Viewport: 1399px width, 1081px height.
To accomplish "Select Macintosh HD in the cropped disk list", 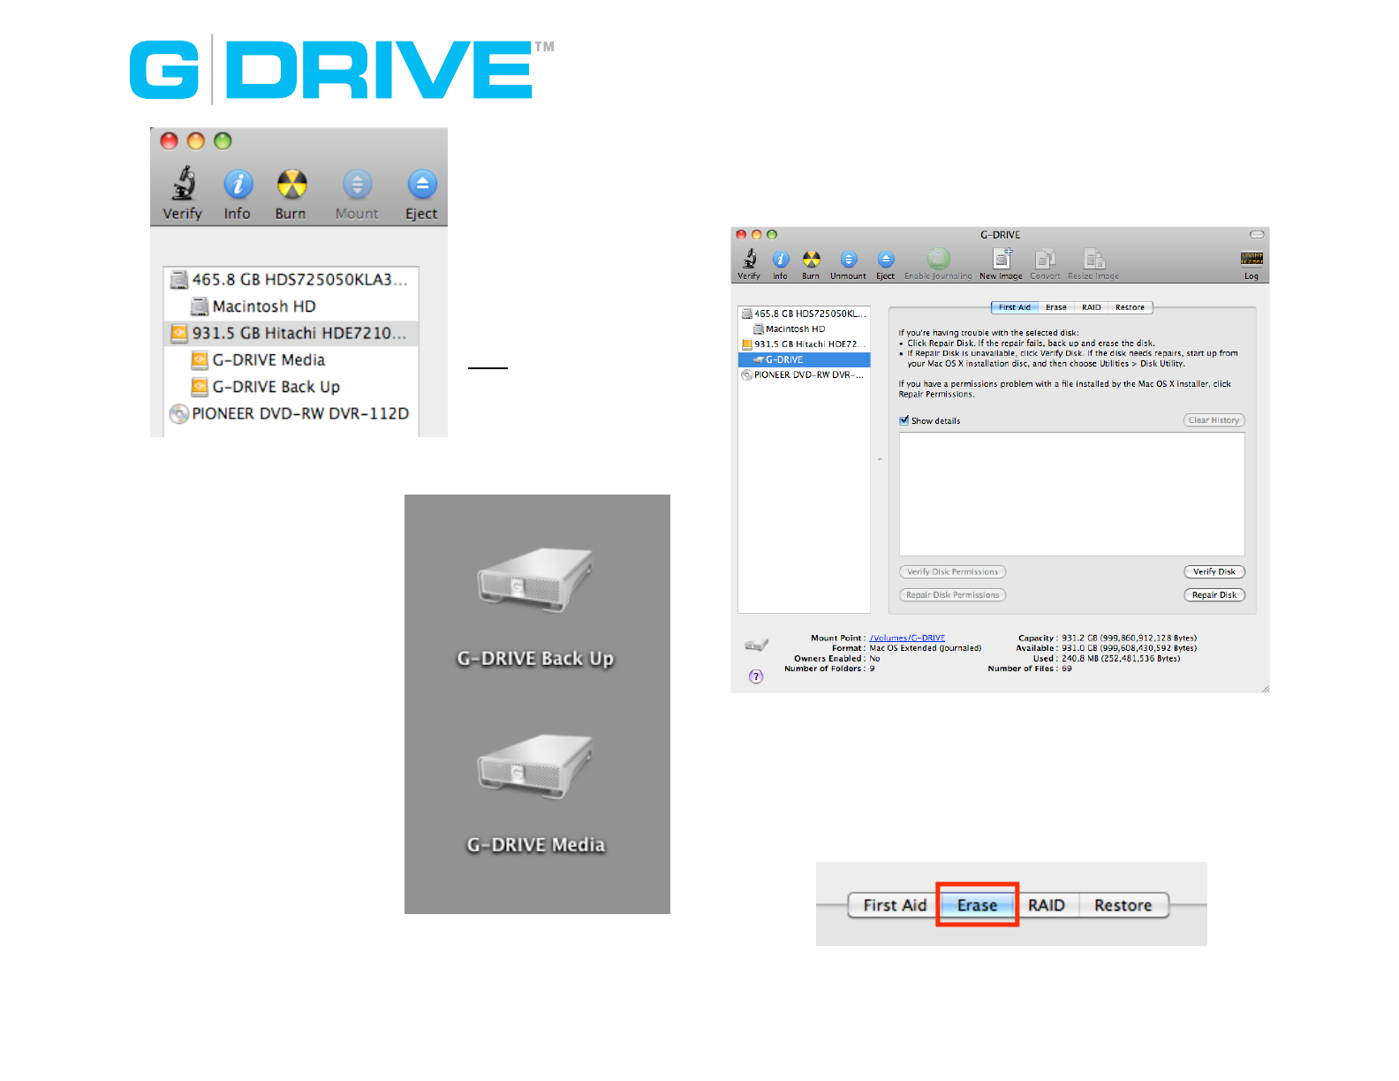I will click(291, 306).
